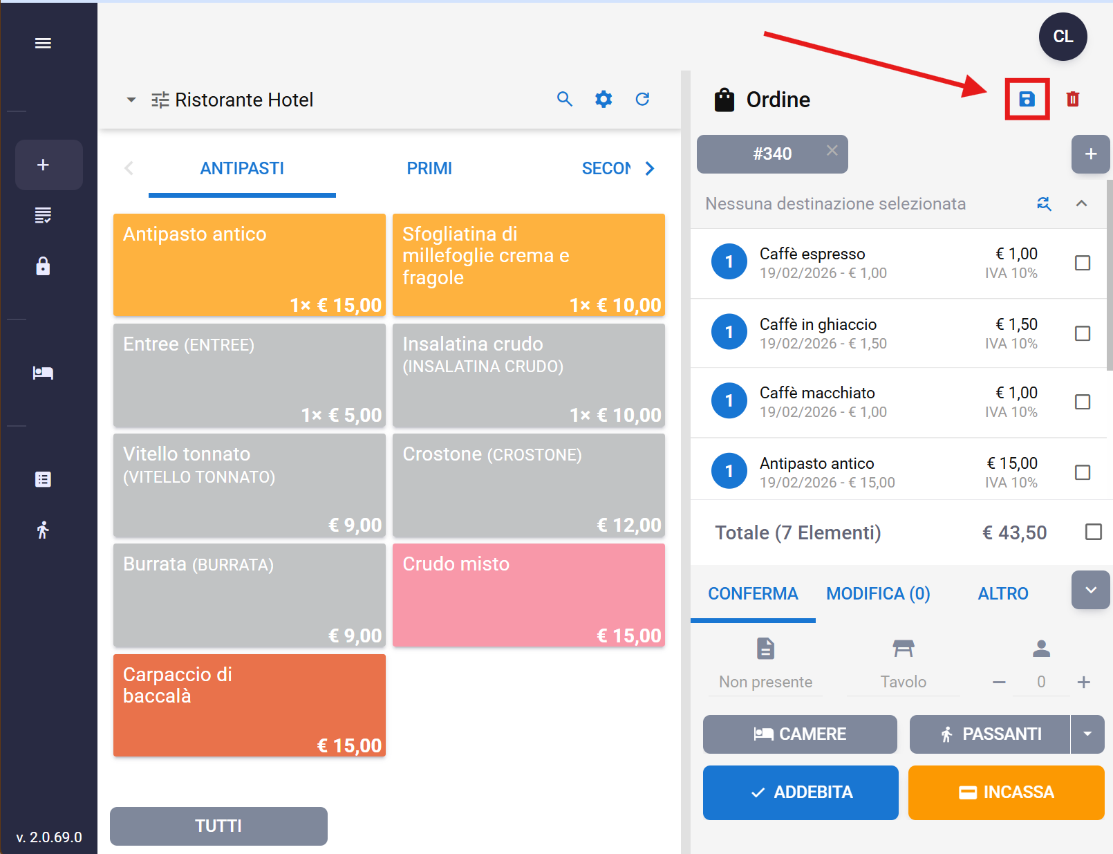The image size is (1113, 854).
Task: Open the hamburger menu in the sidebar
Action: coord(43,44)
